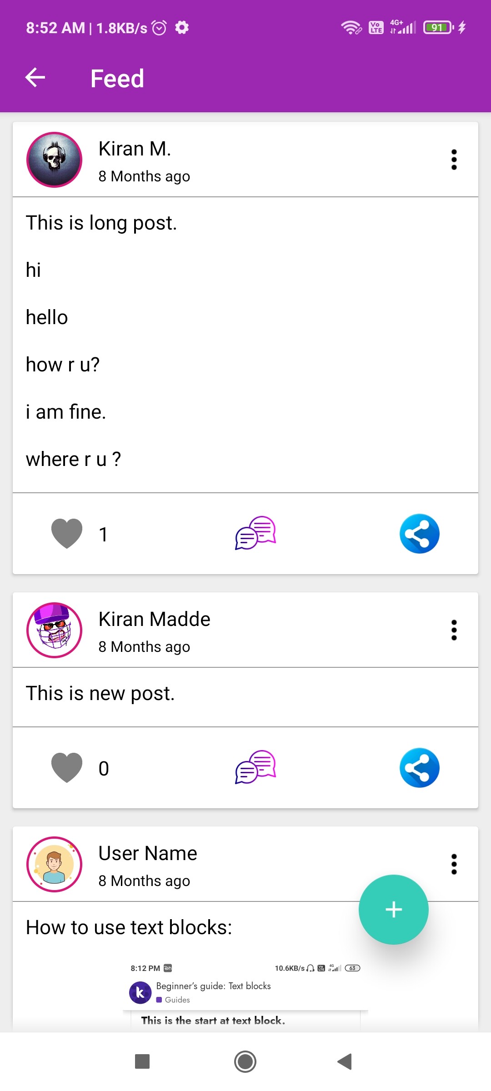Screen dimensions: 491x1091
Task: Open options menu for User Name's post
Action: pyautogui.click(x=454, y=864)
